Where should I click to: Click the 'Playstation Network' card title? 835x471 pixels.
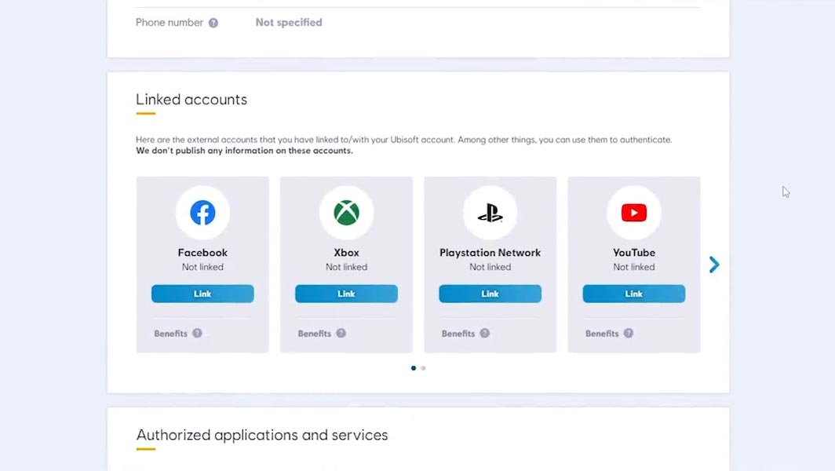click(490, 253)
